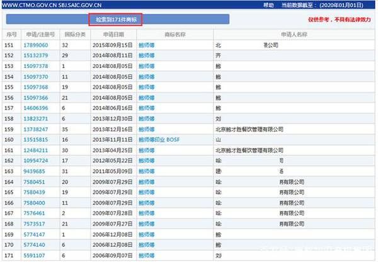This screenshot has width=378, height=262.
Task: Open application number 7580451
Action: [x=35, y=181]
